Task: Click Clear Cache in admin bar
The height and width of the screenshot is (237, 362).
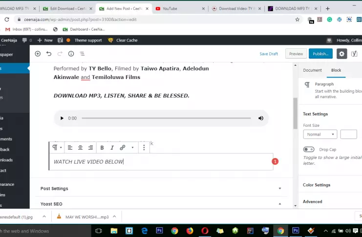Action: click(123, 40)
